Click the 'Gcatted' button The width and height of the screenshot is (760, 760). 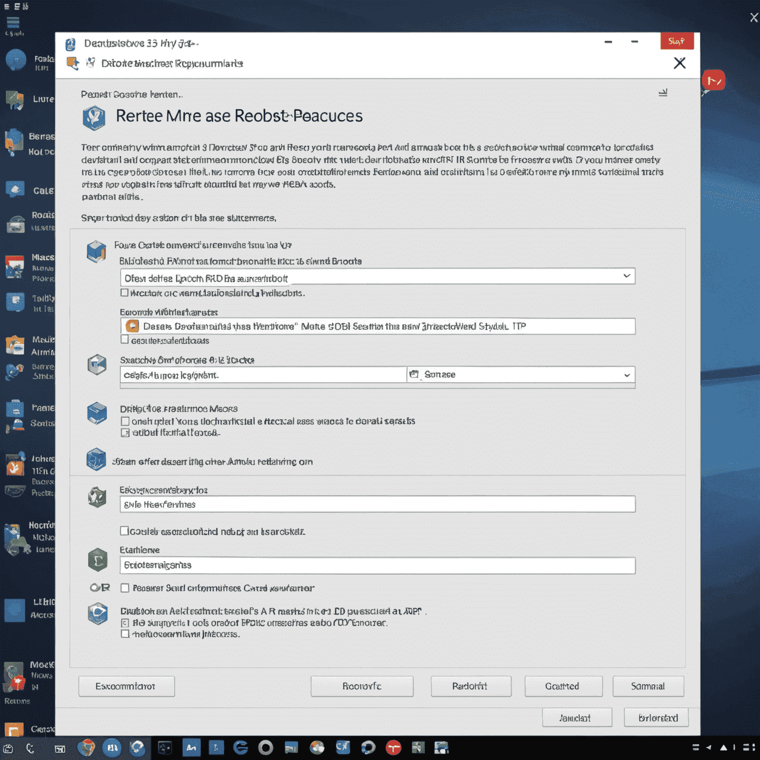pos(564,686)
